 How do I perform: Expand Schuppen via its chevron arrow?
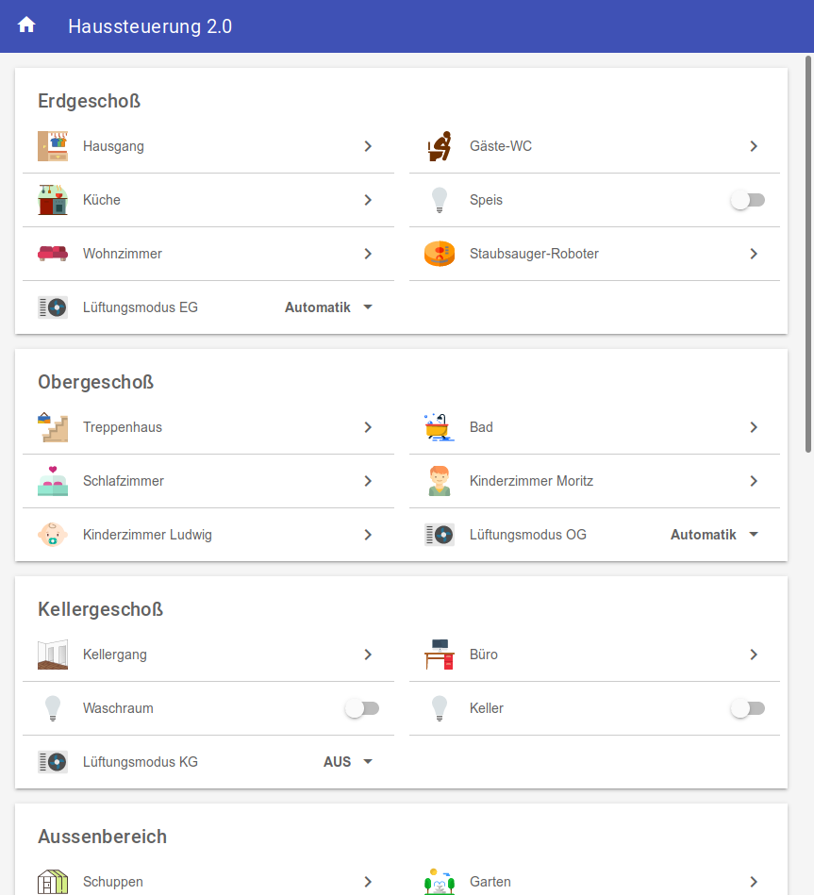tap(368, 881)
